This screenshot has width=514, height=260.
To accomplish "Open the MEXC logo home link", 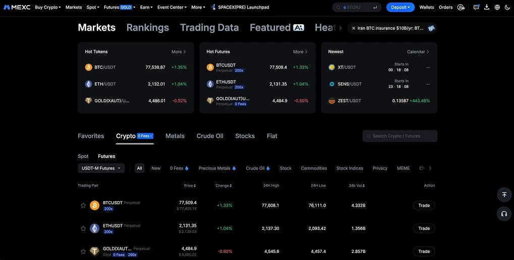I will [17, 7].
